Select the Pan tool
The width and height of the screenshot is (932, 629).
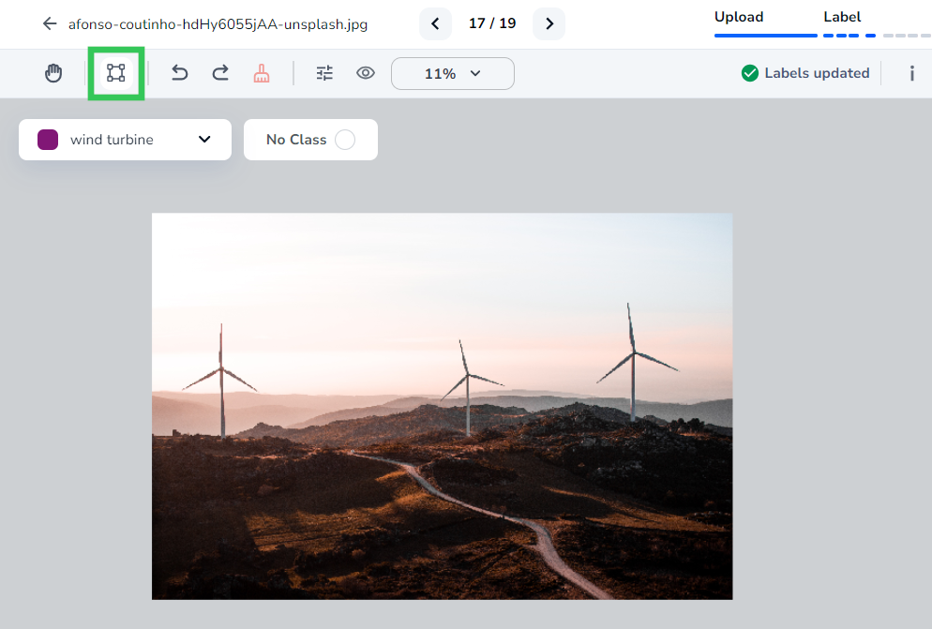pos(53,72)
